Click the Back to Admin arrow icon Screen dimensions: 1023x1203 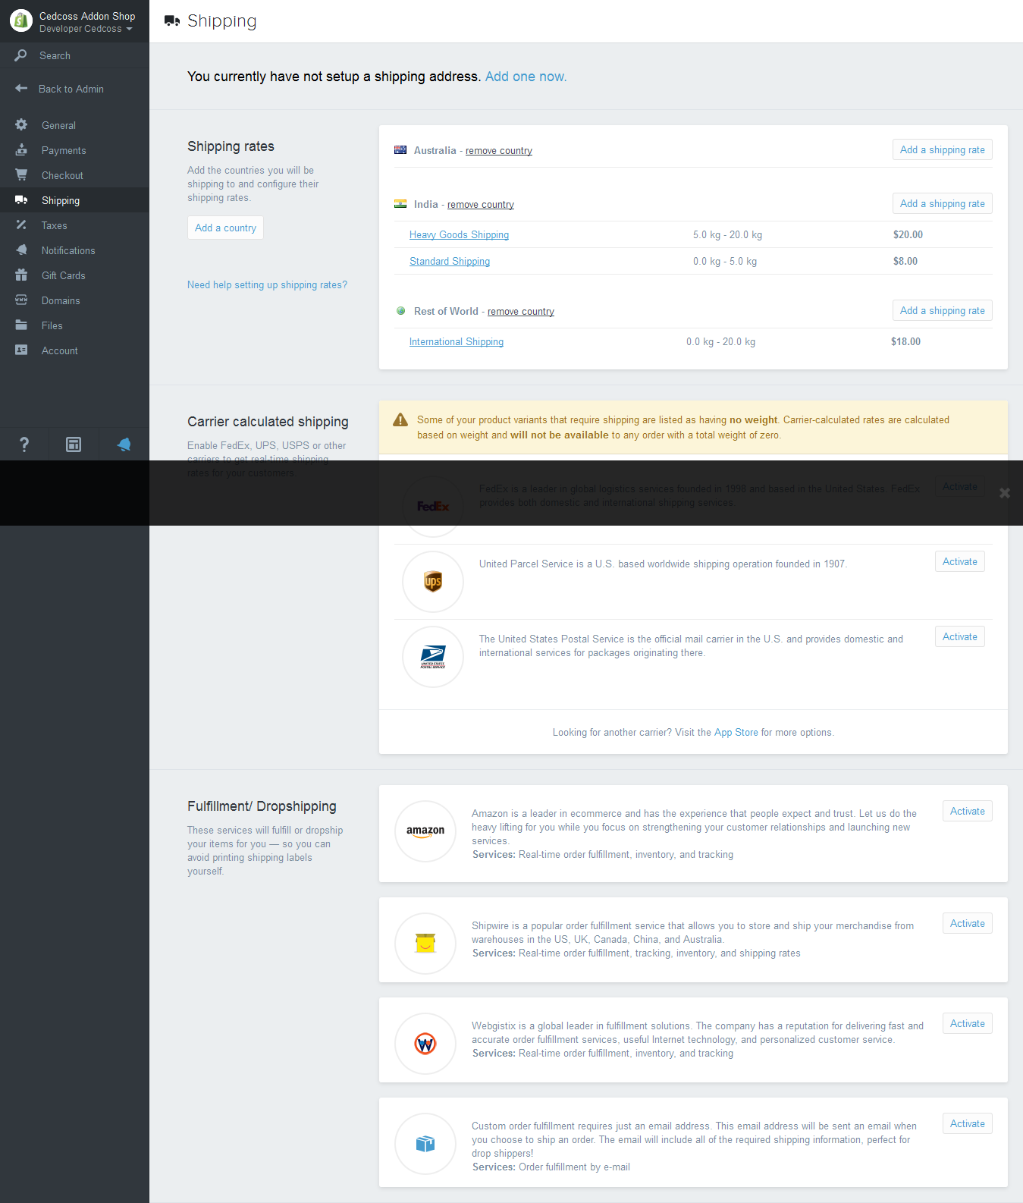coord(21,89)
